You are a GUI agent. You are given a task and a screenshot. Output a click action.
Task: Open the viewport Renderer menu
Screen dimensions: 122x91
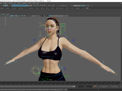[x=3, y=14]
